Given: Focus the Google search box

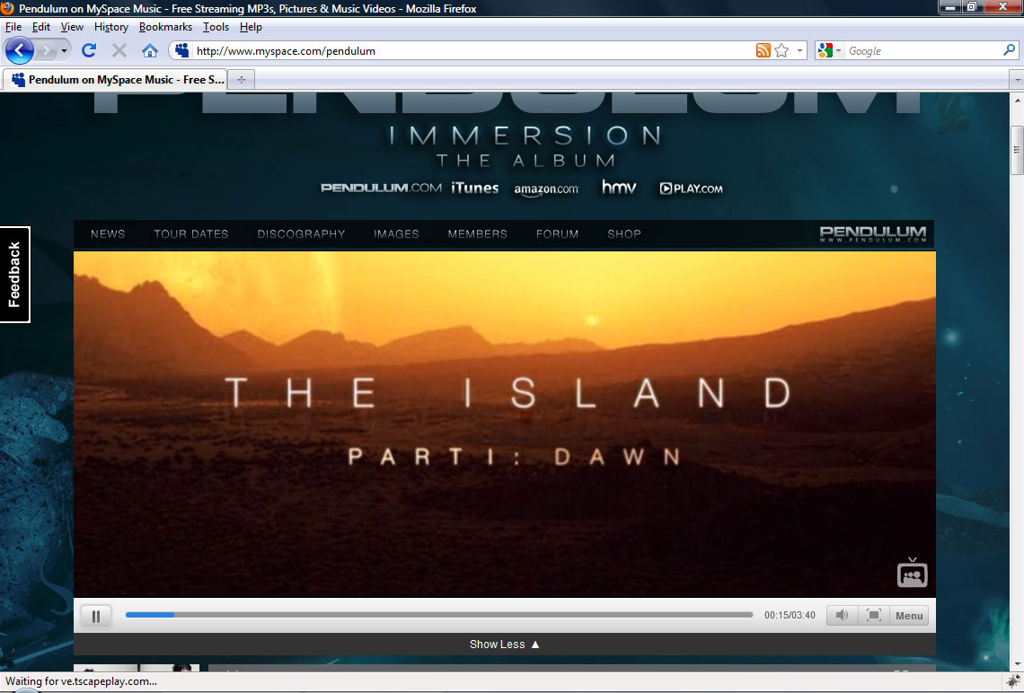Looking at the screenshot, I should (x=922, y=50).
